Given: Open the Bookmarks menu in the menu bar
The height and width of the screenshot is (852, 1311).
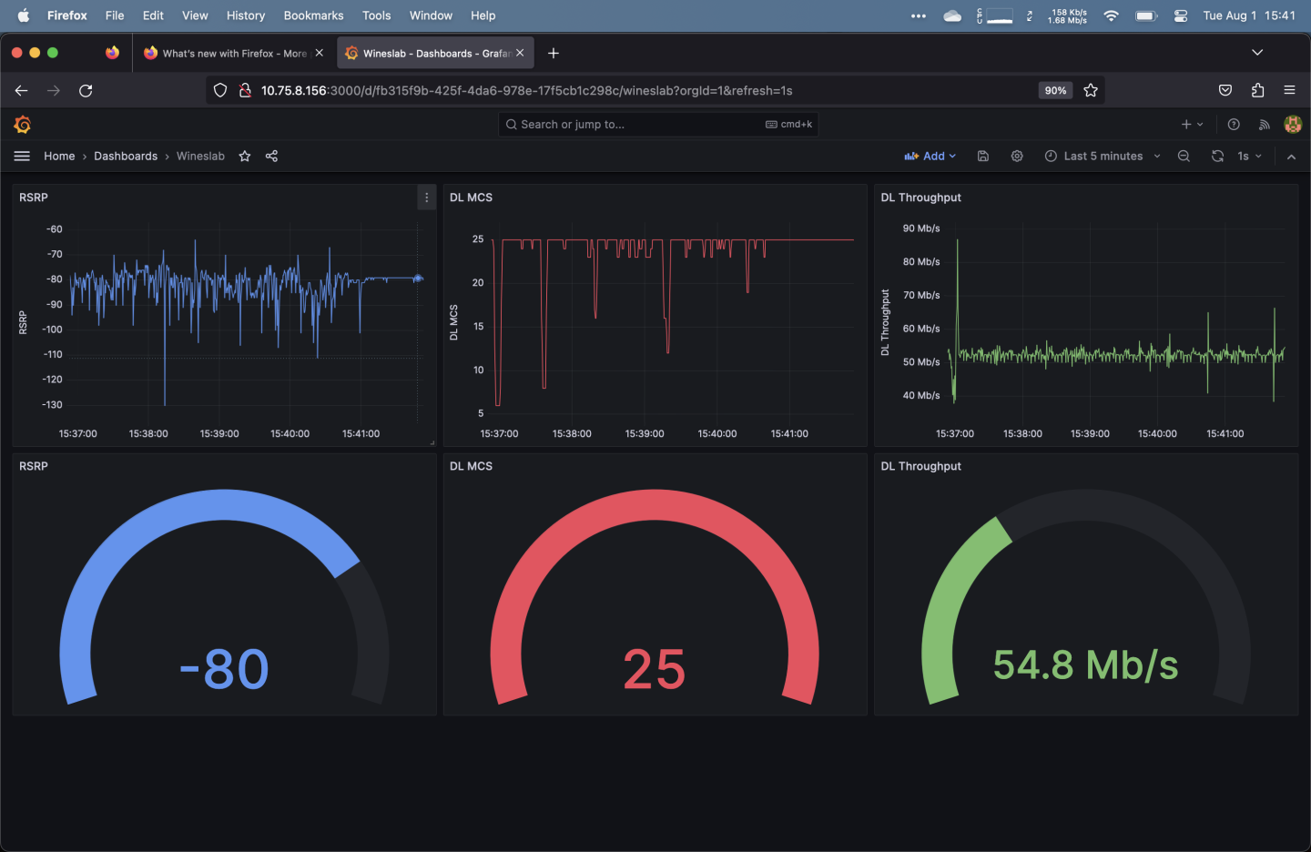Looking at the screenshot, I should tap(313, 15).
